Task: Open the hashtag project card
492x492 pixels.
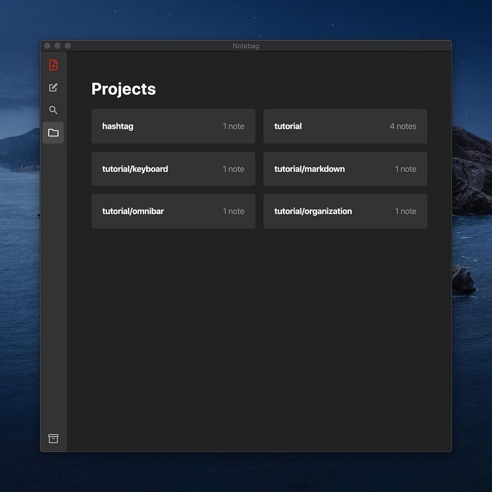Action: (x=173, y=126)
